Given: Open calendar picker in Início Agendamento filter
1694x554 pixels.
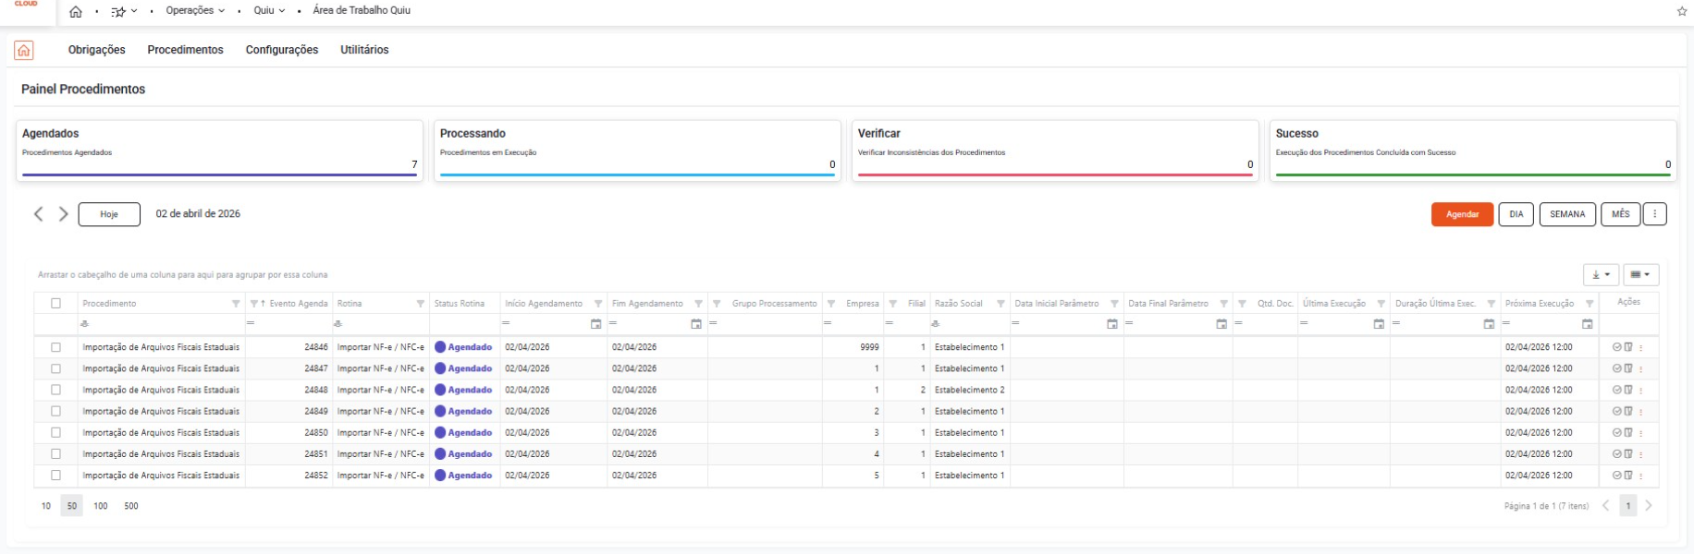Looking at the screenshot, I should click(595, 324).
